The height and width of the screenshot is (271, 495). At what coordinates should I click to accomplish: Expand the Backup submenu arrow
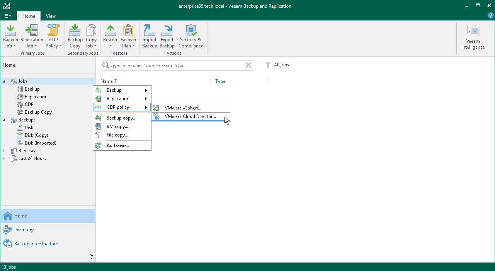pyautogui.click(x=146, y=90)
